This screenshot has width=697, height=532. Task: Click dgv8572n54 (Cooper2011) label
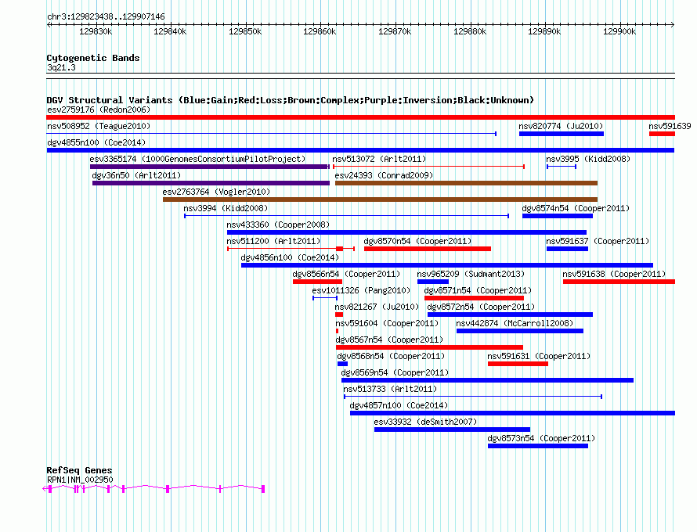[481, 307]
